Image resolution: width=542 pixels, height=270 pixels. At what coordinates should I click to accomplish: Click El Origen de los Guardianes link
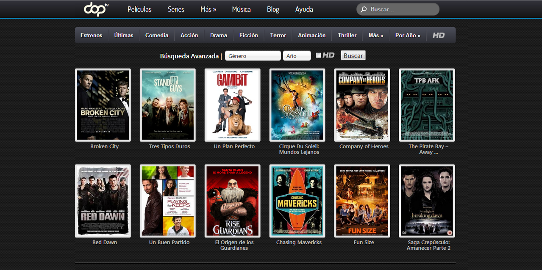(234, 245)
